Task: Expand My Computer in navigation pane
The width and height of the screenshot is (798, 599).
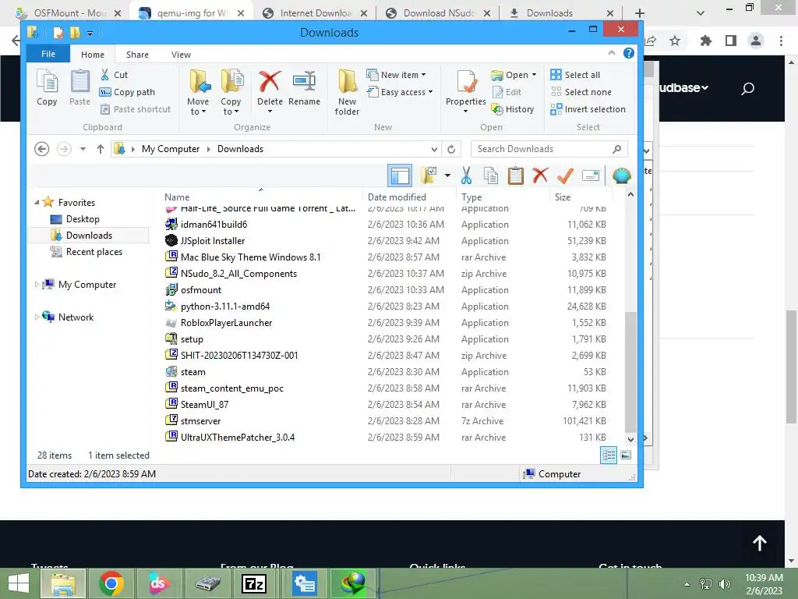Action: coord(37,285)
